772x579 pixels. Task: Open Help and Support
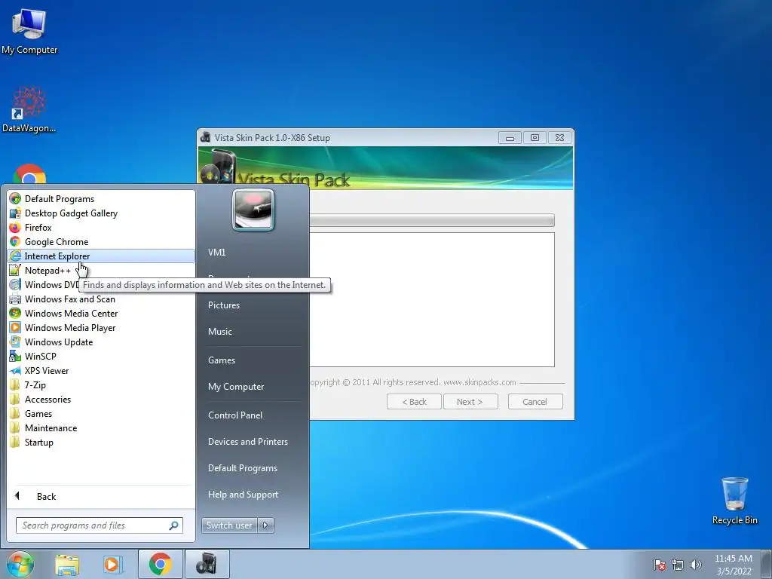pyautogui.click(x=244, y=495)
